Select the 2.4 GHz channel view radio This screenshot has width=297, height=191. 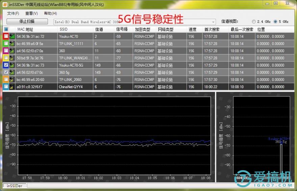coord(254,22)
